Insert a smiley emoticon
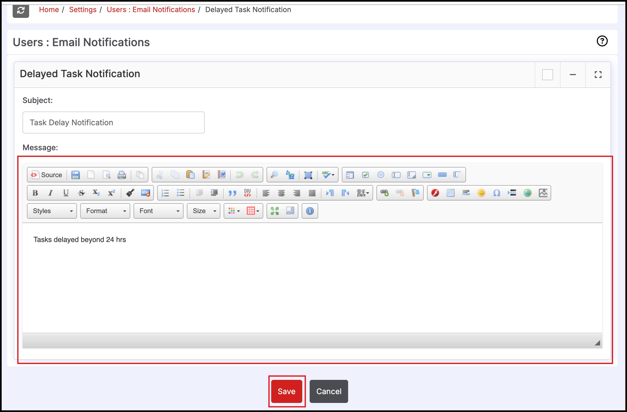The height and width of the screenshot is (412, 627). tap(481, 193)
